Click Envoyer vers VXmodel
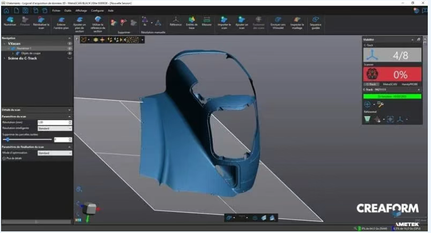Viewport: 431px width, 233px height. point(278,22)
